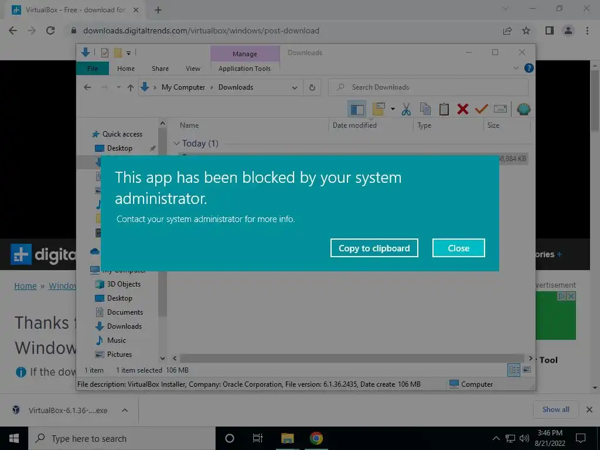Select Downloads under My Computer tree
This screenshot has width=600, height=450.
point(124,326)
